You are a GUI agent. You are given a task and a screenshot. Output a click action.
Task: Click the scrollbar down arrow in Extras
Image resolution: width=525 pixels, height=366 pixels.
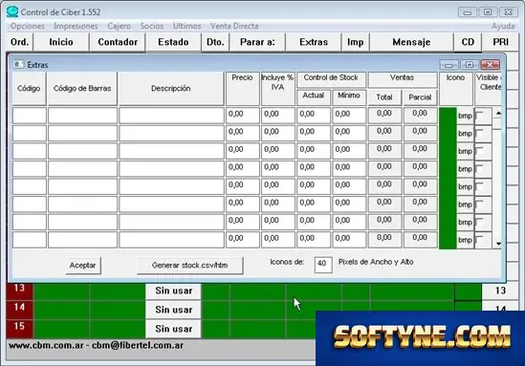tap(498, 244)
